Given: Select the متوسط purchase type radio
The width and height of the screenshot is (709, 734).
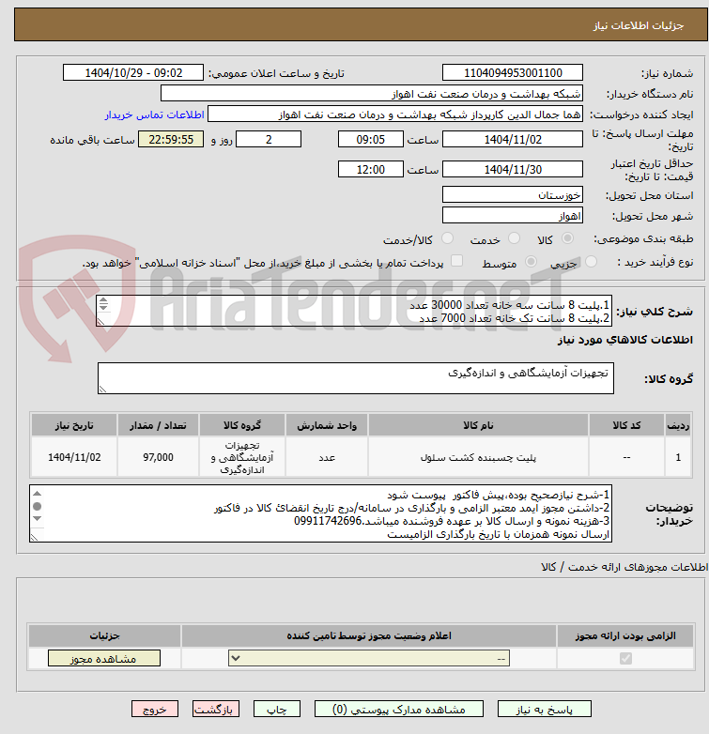Looking at the screenshot, I should pos(531,262).
